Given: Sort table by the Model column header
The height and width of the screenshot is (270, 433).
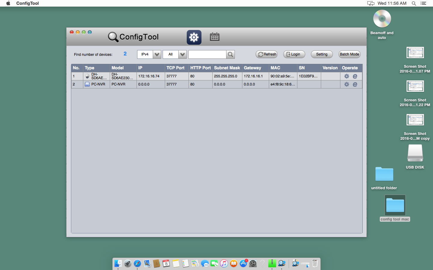Looking at the screenshot, I should pyautogui.click(x=123, y=68).
